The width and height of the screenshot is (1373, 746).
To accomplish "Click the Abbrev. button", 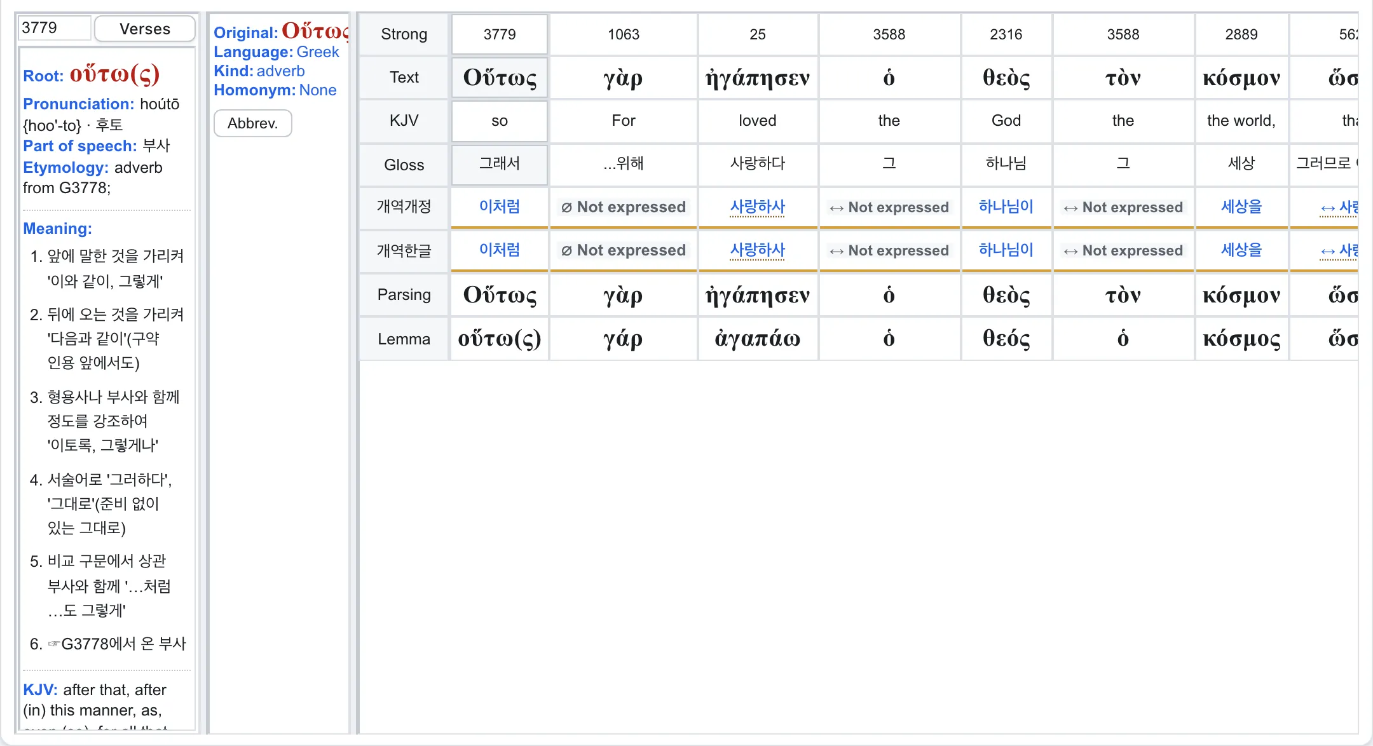I will [x=253, y=123].
